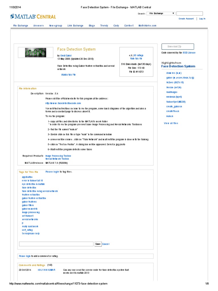Open author Omid Sakhi's profile link

[66, 55]
